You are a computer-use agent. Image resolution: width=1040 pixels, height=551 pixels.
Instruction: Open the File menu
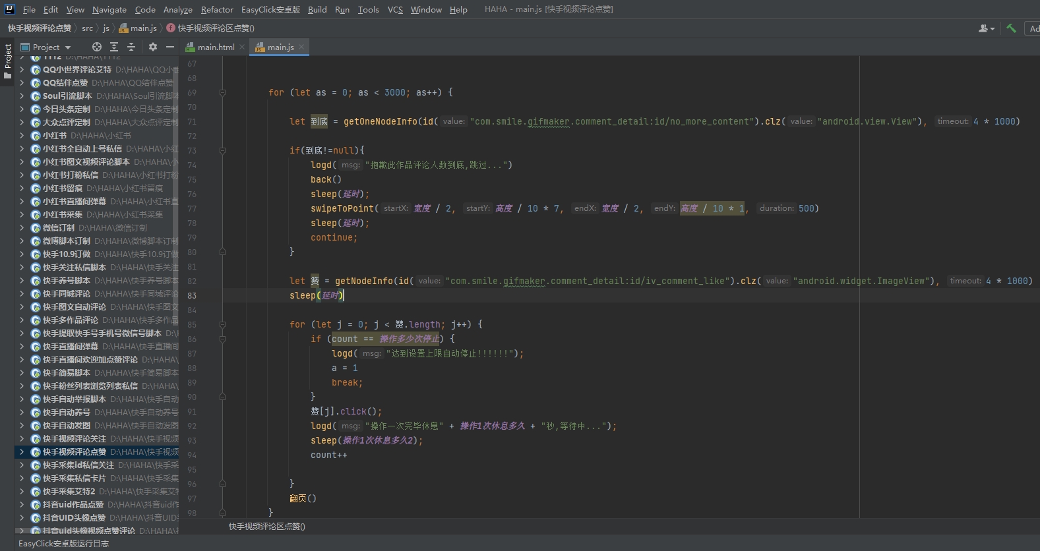pos(29,9)
